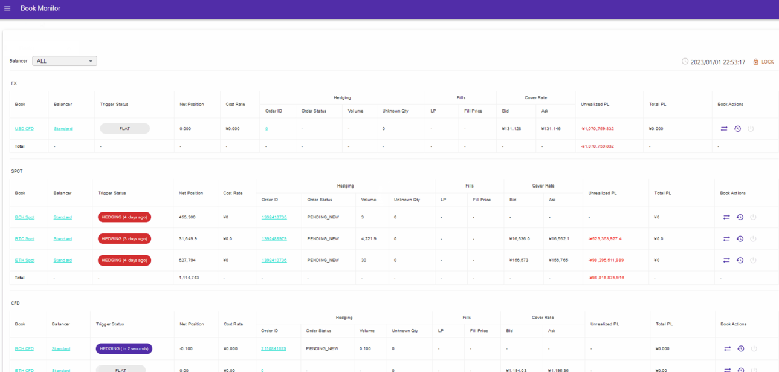The image size is (779, 372).
Task: Click the FLAT trigger status for USD CFD
Action: (124, 129)
